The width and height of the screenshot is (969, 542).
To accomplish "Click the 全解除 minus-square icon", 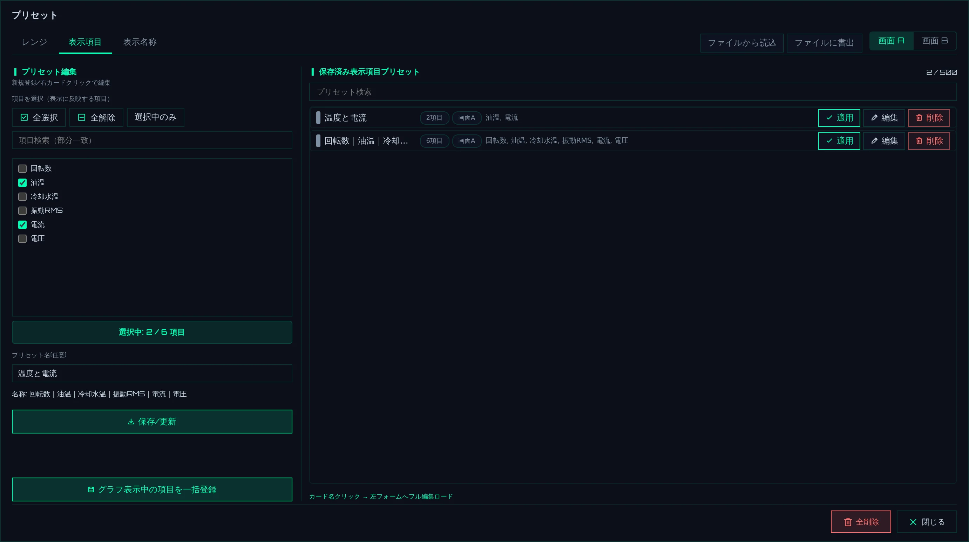I will click(x=82, y=118).
